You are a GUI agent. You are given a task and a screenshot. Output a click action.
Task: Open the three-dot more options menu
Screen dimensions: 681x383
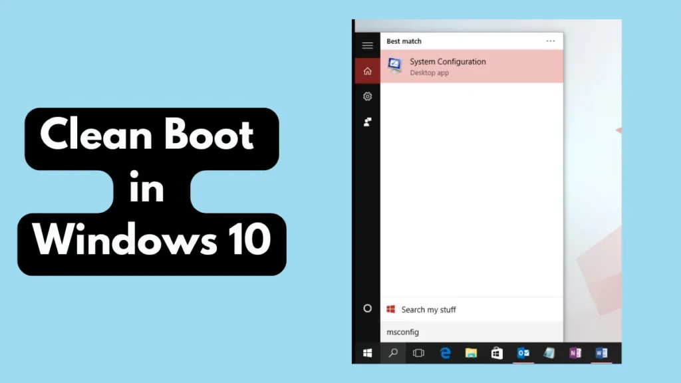550,41
